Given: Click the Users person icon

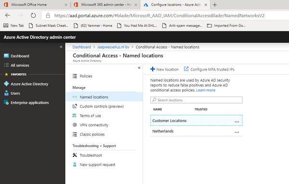Looking at the screenshot, I should (6, 93).
